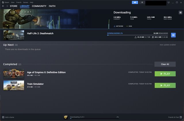Click the announcements megaphone icon

tap(135, 2)
